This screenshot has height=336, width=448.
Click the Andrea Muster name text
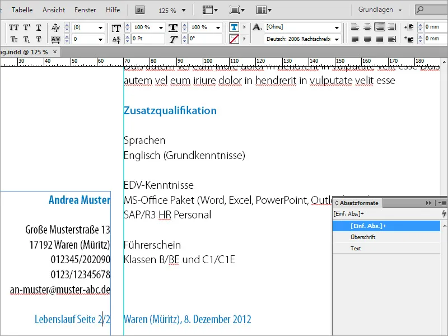[x=80, y=200]
